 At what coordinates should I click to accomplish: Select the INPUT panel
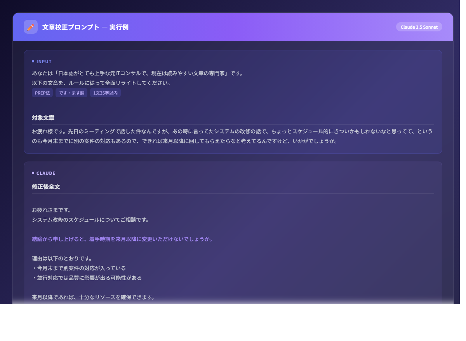[x=233, y=102]
